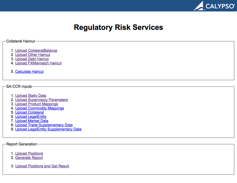
Task: Click Upload Trade Supplementary Data
Action: [x=44, y=125]
